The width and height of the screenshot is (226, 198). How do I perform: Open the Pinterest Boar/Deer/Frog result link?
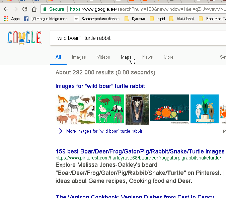140,151
